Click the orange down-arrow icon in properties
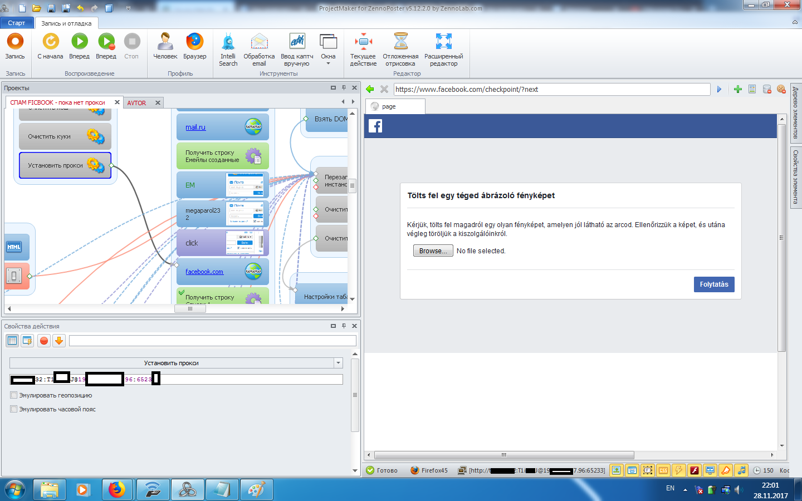The image size is (802, 501). coord(59,341)
